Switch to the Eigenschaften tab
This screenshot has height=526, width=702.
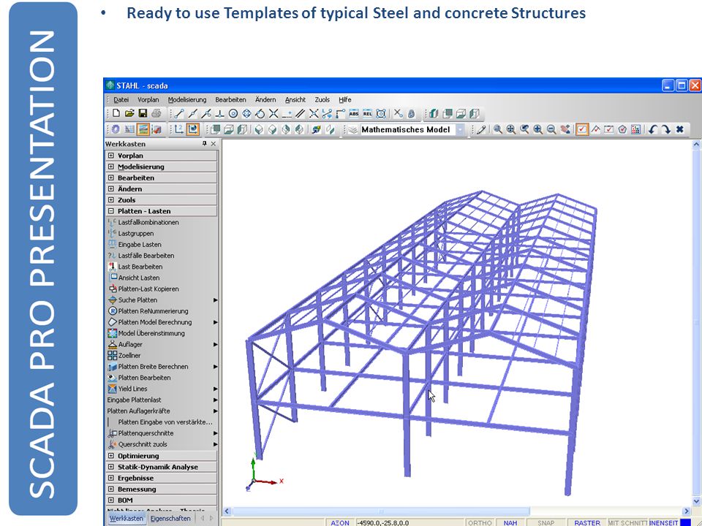pos(170,519)
